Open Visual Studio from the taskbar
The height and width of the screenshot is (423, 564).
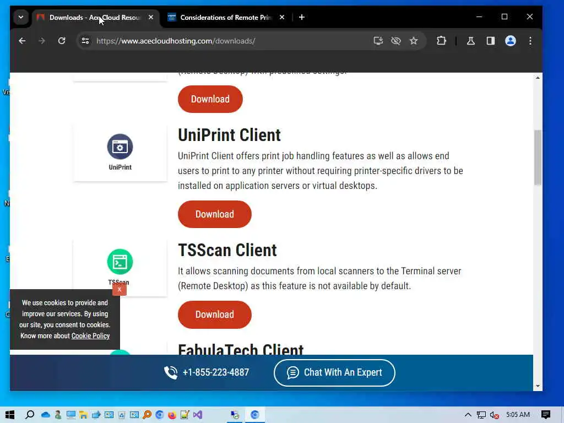tap(198, 415)
